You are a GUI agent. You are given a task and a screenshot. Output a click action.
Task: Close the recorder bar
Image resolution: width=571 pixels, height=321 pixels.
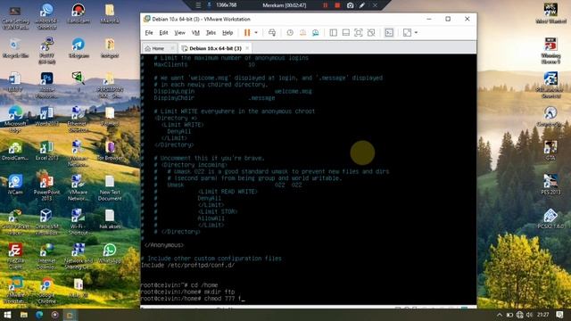tap(375, 5)
